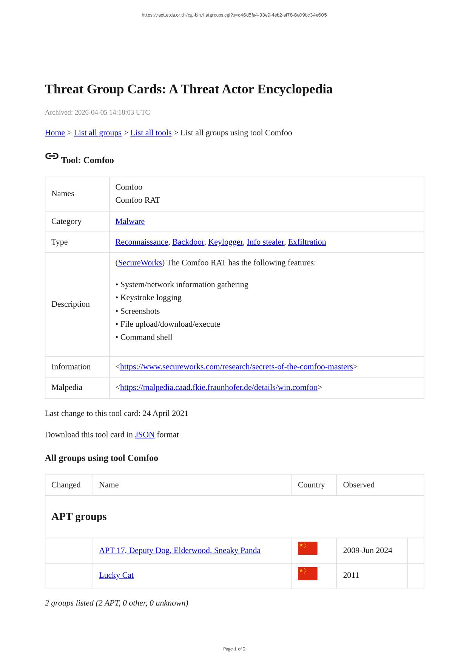Click the Observed column header
The image size is (469, 664).
(x=359, y=485)
